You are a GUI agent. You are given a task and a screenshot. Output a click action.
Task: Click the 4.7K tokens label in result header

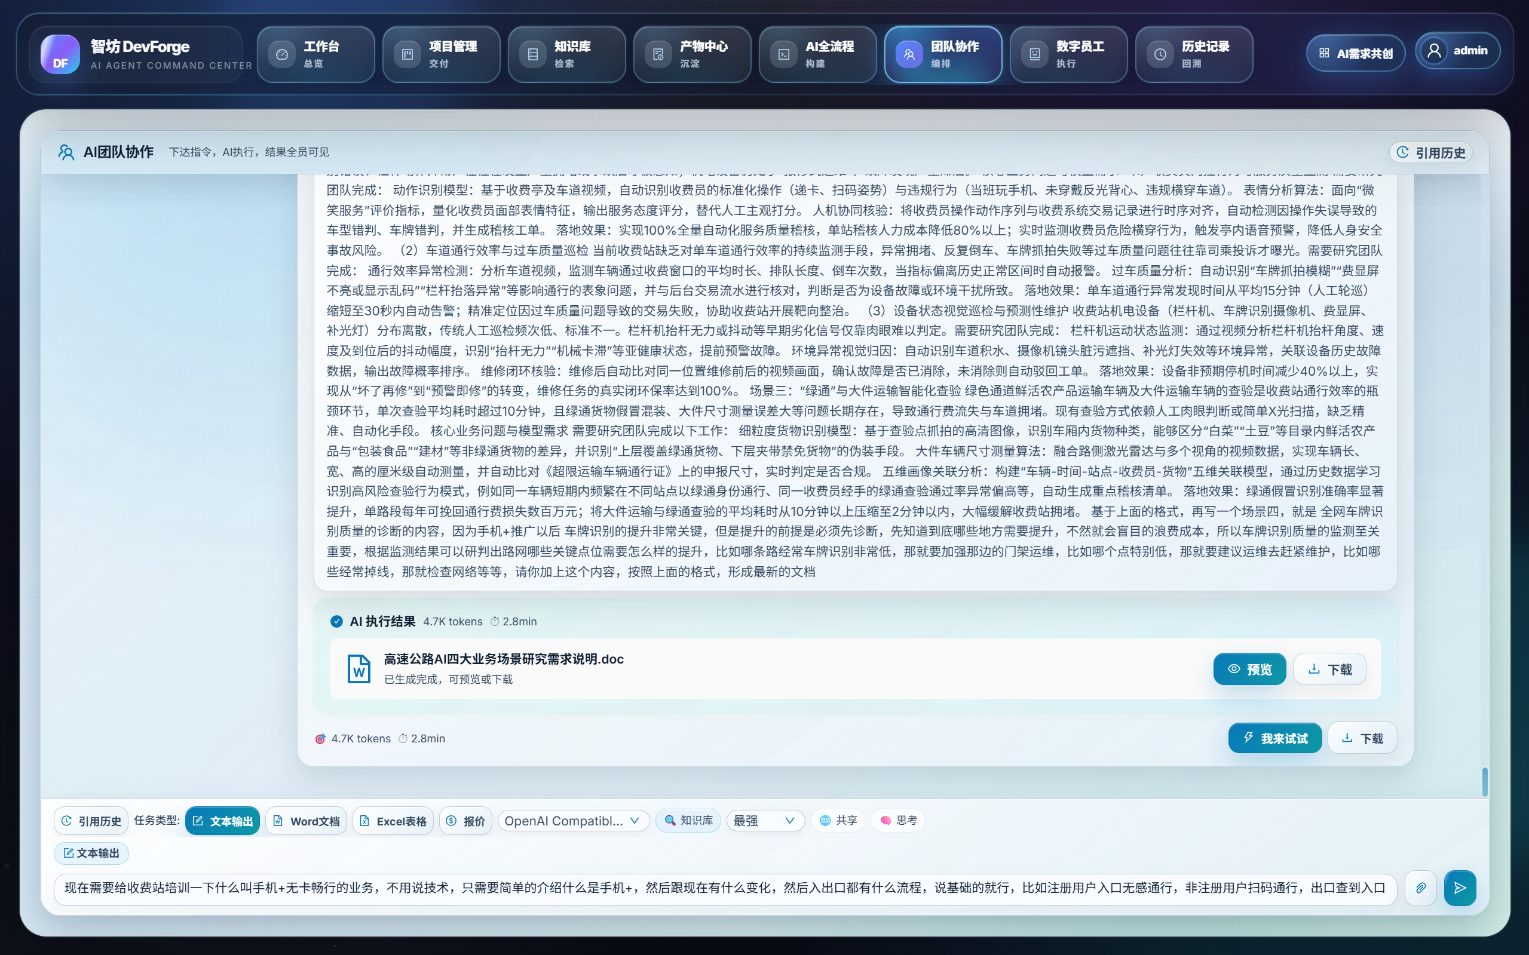point(453,622)
